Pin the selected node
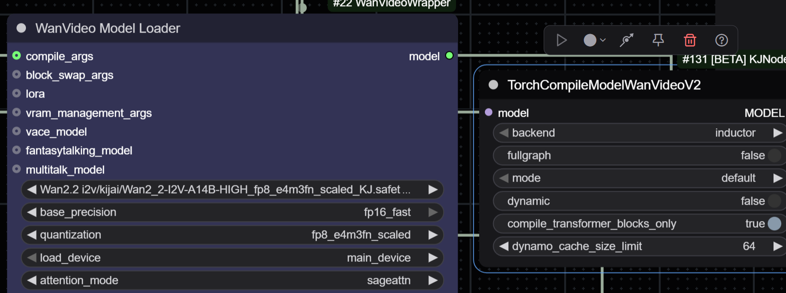This screenshot has width=786, height=293. [x=658, y=40]
